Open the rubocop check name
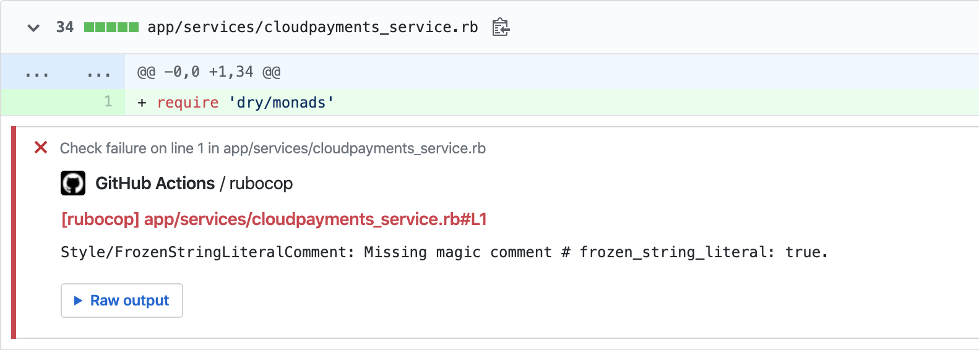The width and height of the screenshot is (979, 350). pos(261,184)
